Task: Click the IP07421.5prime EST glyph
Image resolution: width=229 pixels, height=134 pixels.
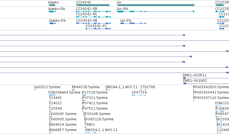Action: tap(83, 106)
